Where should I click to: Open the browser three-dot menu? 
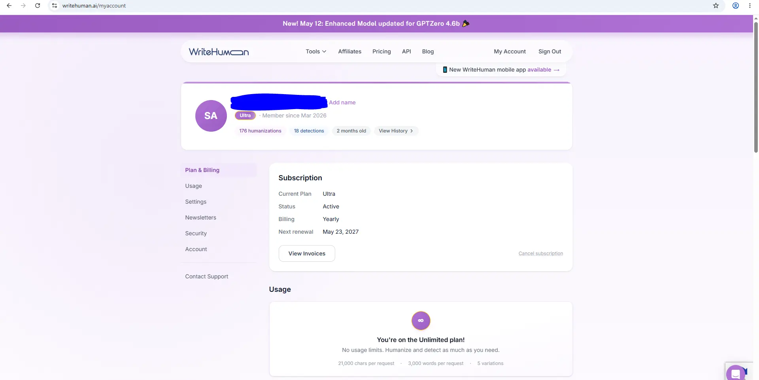click(750, 6)
